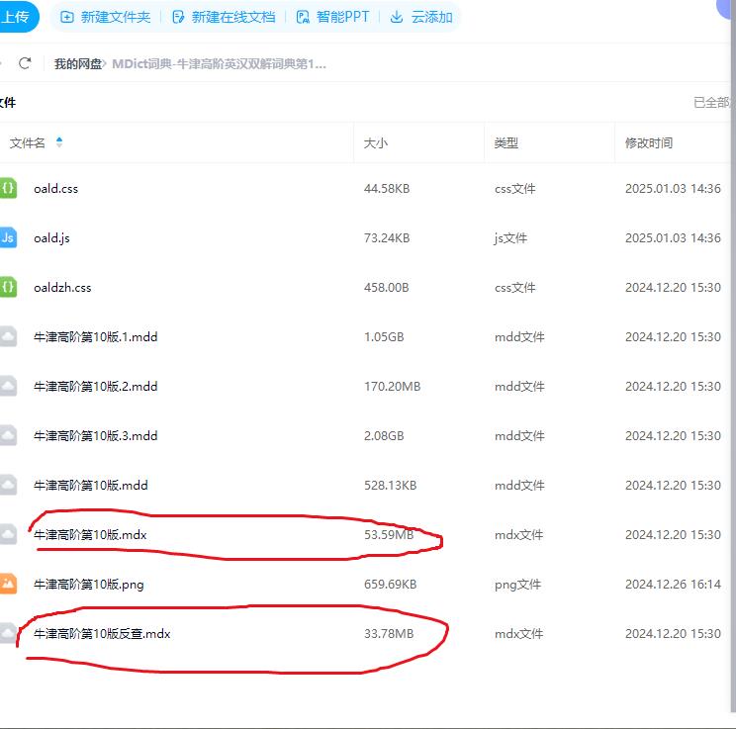Click the gray cloud icon for 牛津高阶第10版.1.mdd
This screenshot has width=736, height=729.
tap(8, 336)
